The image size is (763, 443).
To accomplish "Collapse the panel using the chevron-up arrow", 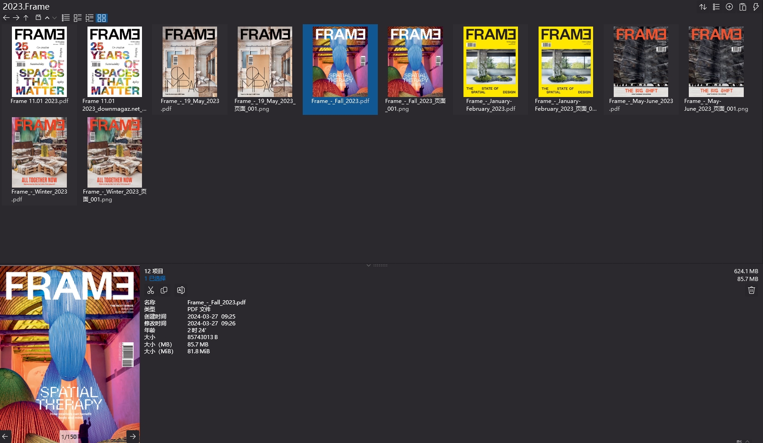I will coord(47,18).
